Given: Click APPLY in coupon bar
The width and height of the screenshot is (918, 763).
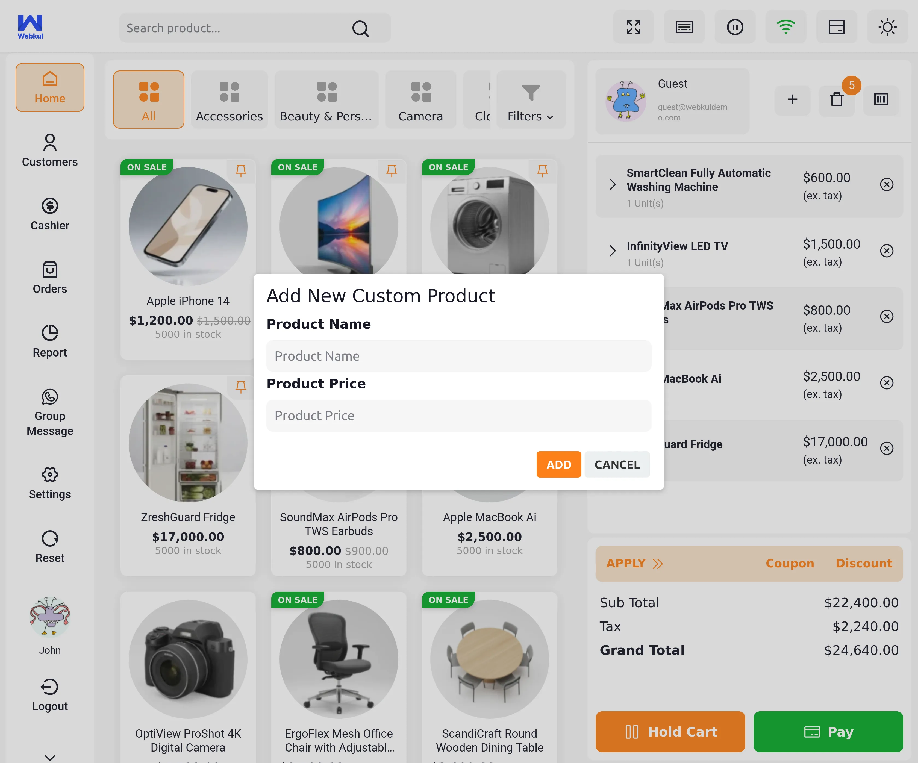Looking at the screenshot, I should [x=634, y=564].
